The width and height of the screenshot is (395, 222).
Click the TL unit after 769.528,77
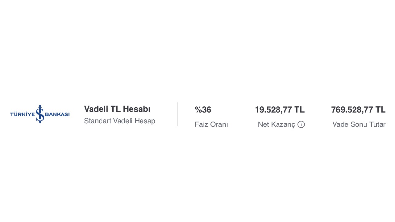click(x=380, y=110)
